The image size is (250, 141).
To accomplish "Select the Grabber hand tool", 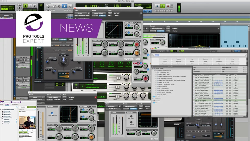I will click(64, 6).
